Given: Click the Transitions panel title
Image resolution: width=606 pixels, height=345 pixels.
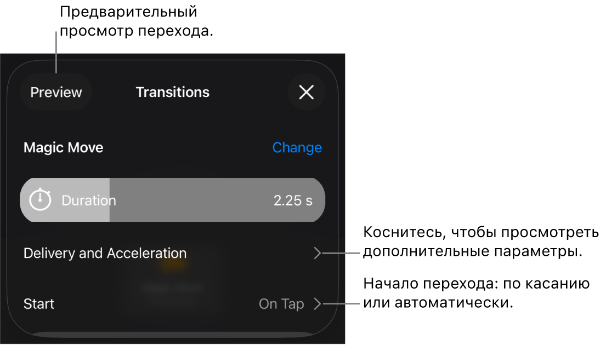Looking at the screenshot, I should (x=173, y=92).
